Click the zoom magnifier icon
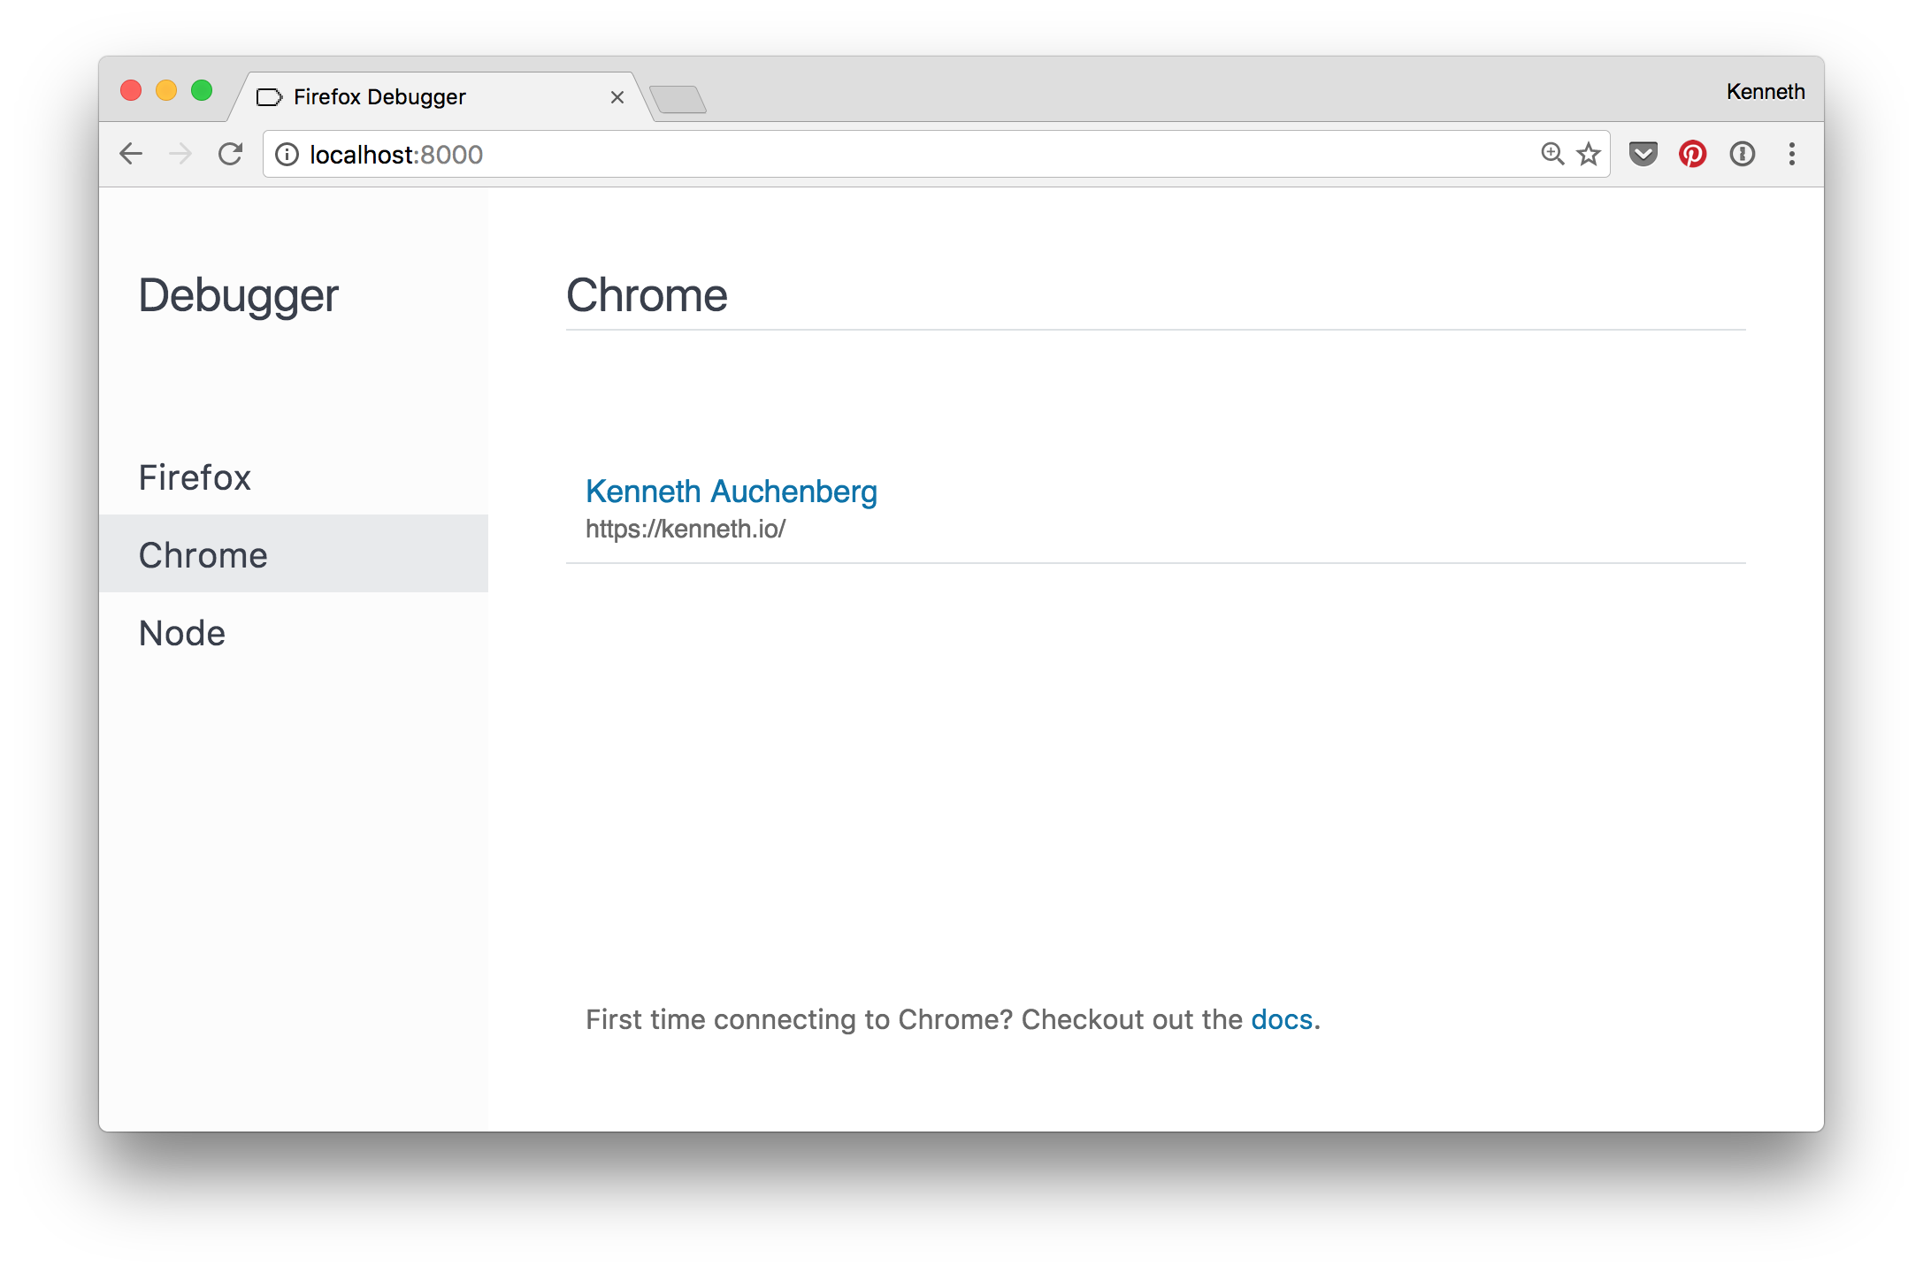The width and height of the screenshot is (1923, 1273). pyautogui.click(x=1551, y=154)
